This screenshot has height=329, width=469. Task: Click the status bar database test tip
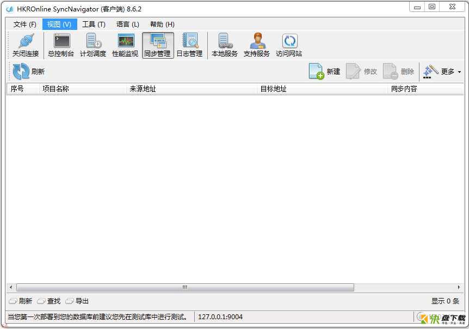98,316
